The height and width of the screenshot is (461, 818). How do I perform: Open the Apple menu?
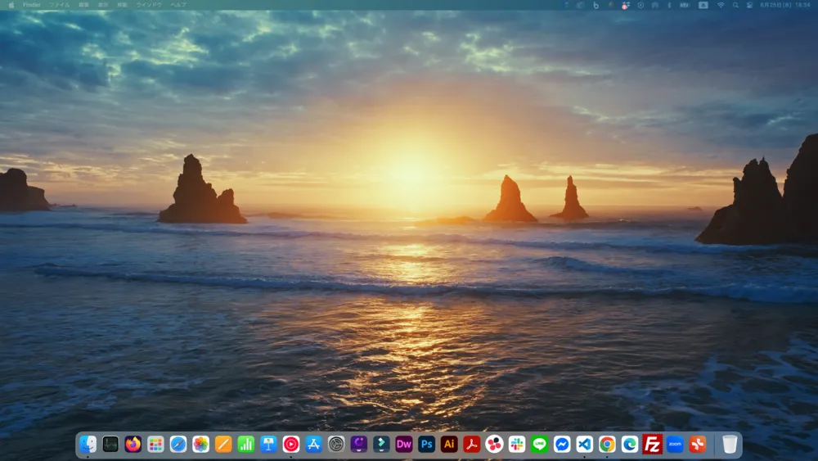tap(11, 5)
